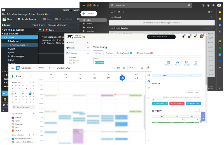Click the blue Schedule Client button
Screen dimensions: 224x145
(193, 103)
